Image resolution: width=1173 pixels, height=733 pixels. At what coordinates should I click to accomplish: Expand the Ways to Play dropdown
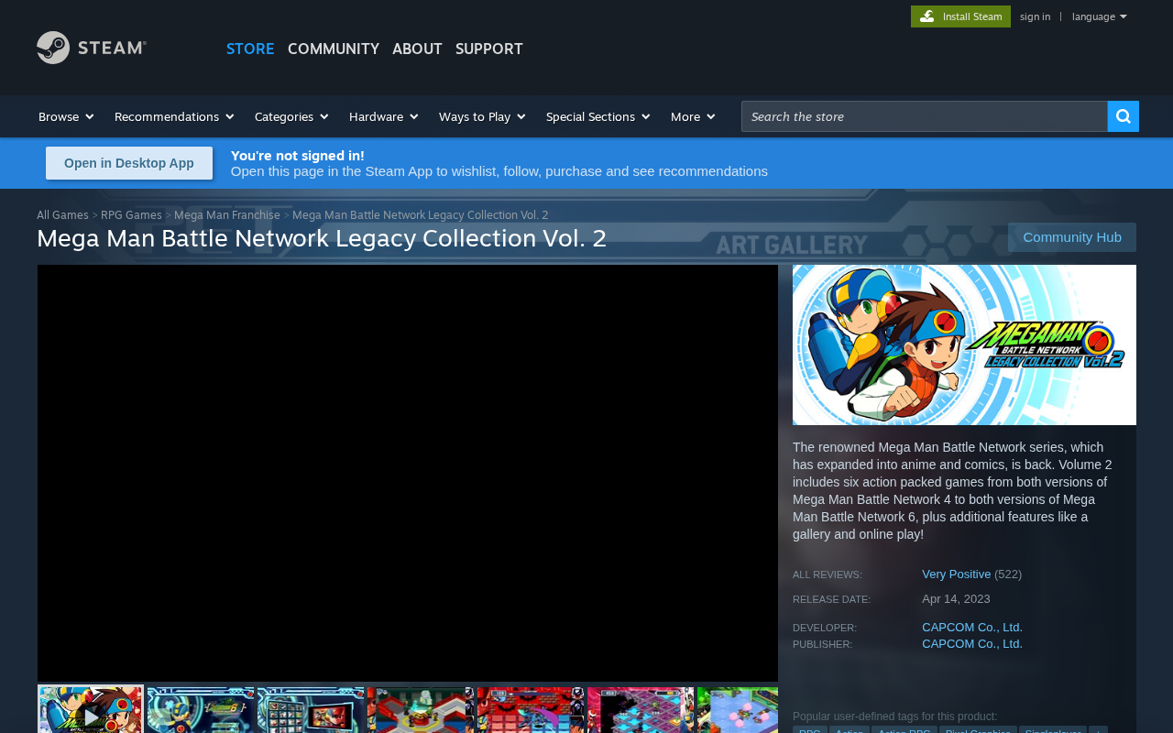(482, 116)
